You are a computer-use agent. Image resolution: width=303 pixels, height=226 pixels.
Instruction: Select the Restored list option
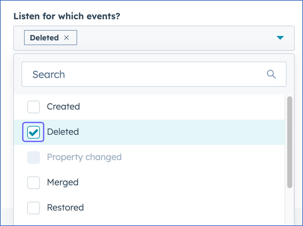tap(65, 208)
